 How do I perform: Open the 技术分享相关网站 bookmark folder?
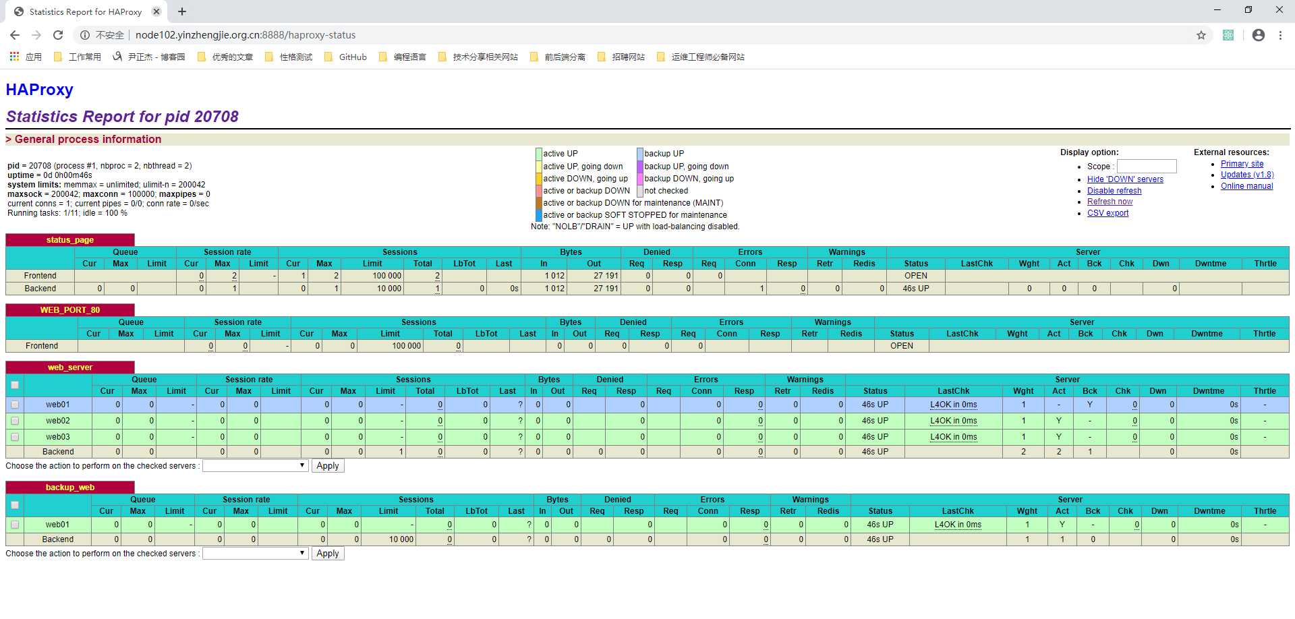478,57
